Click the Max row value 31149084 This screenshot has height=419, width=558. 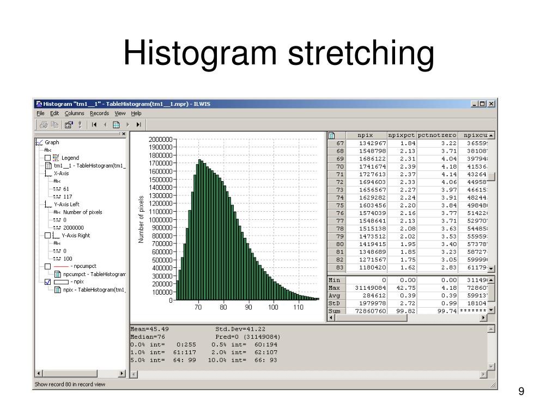tap(370, 288)
